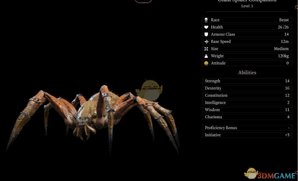This screenshot has height=181, width=298.
Task: Click the Level 1 text
Action: pos(247,6)
